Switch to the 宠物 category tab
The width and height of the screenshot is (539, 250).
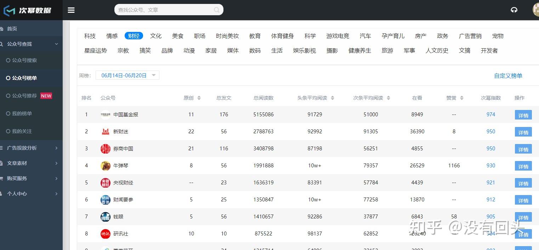coord(498,36)
